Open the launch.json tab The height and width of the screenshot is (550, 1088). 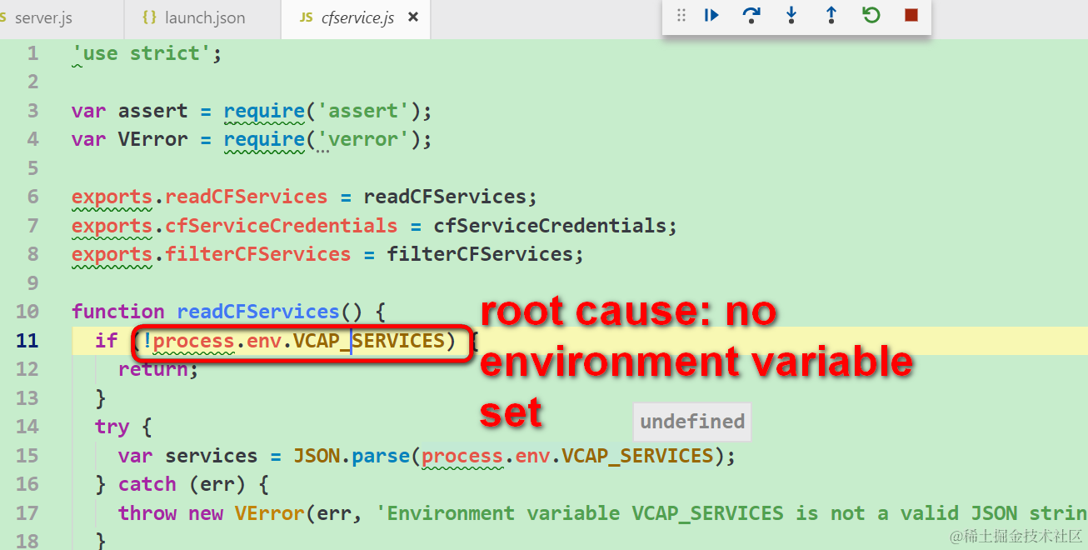point(193,17)
